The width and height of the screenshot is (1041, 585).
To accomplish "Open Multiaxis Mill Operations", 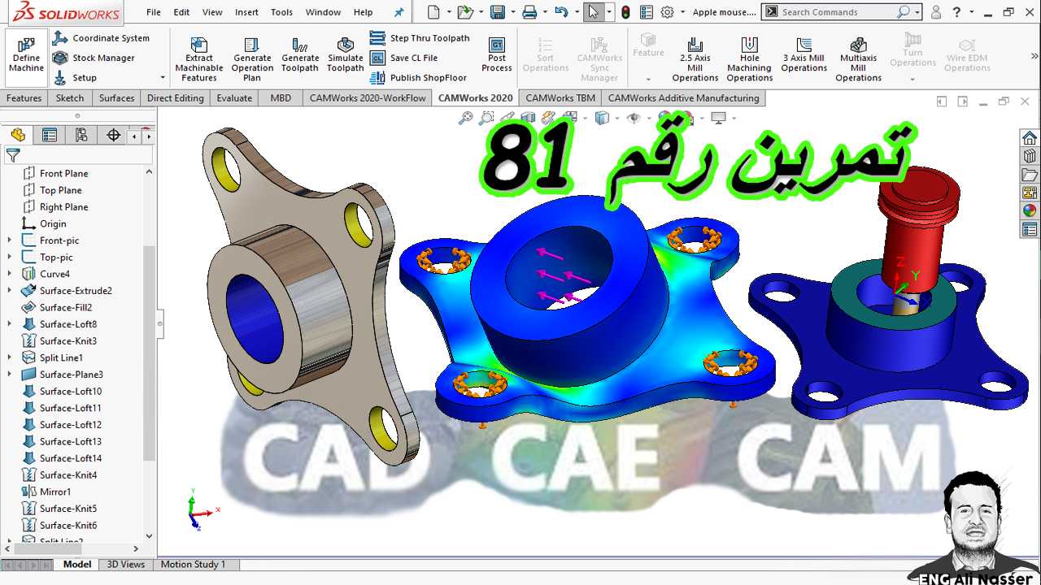I will click(858, 59).
